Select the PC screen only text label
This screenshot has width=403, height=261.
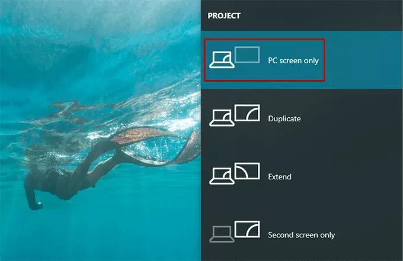tap(293, 60)
